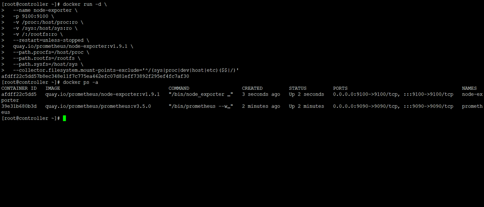
Task: Click the STATUS column header
Action: coord(298,88)
